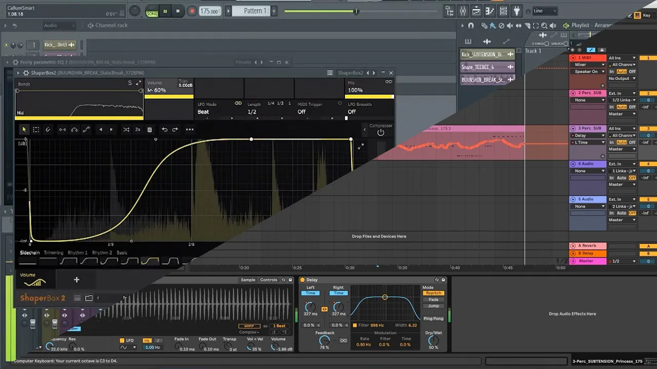
Task: Add a new shaper with the plus icon
Action: tap(76, 280)
